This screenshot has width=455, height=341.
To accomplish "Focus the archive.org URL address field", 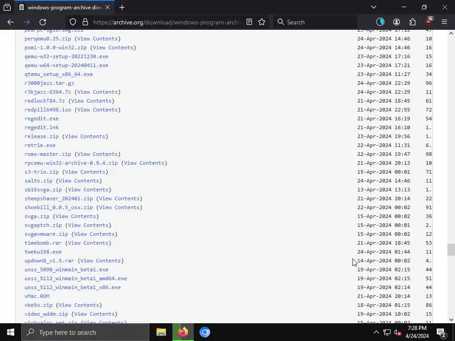I will tap(167, 22).
